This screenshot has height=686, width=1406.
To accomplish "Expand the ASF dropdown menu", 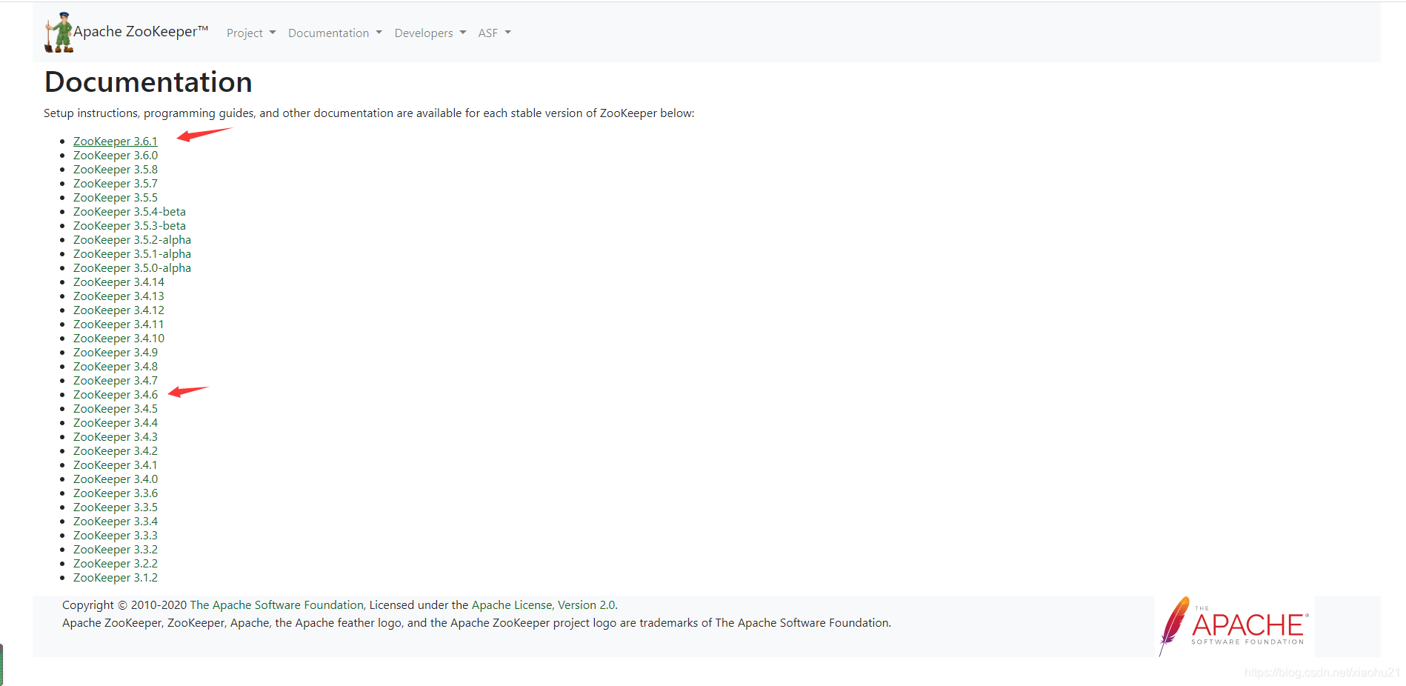I will click(x=494, y=33).
